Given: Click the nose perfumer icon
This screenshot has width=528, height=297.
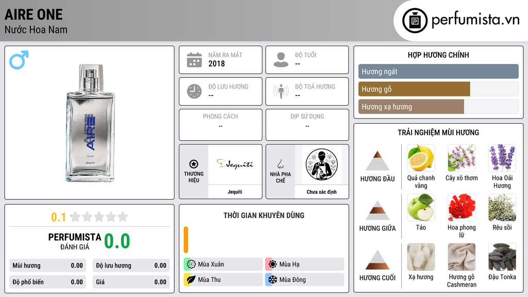Looking at the screenshot, I should click(x=280, y=164).
